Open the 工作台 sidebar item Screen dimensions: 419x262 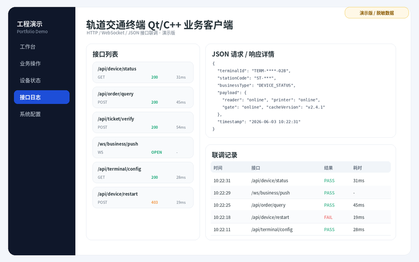[x=42, y=47]
